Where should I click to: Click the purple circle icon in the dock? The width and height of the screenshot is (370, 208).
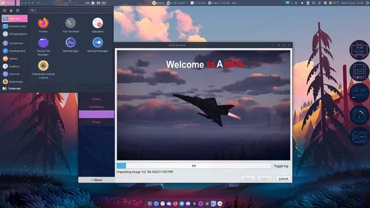201,203
